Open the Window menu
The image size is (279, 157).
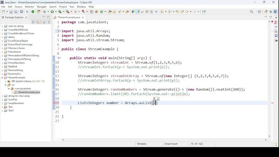pyautogui.click(x=82, y=7)
